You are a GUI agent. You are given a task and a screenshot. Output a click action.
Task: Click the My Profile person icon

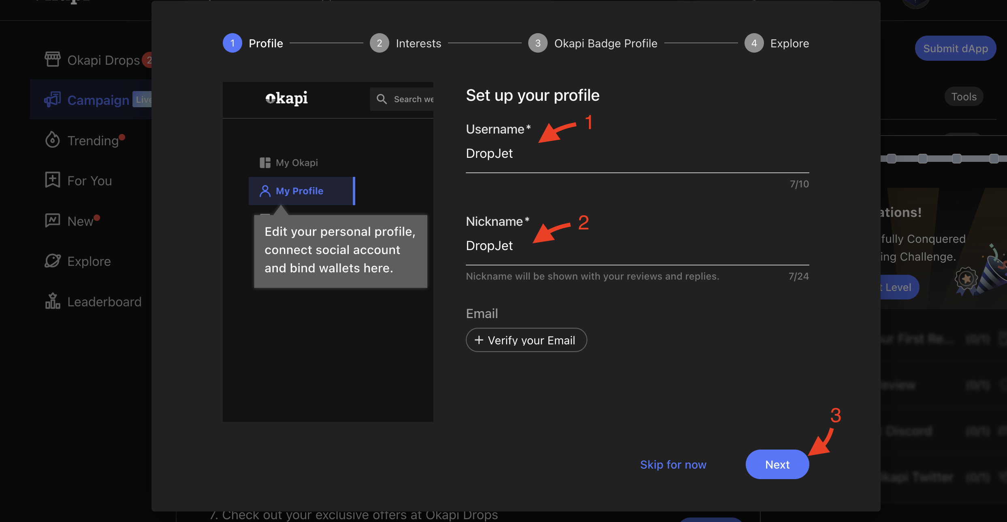[265, 191]
